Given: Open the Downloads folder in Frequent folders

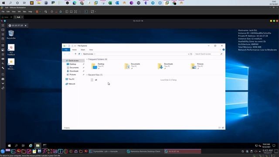Looking at the screenshot, I should coord(166,66).
